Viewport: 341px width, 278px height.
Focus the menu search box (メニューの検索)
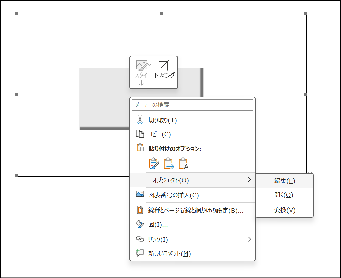point(192,105)
